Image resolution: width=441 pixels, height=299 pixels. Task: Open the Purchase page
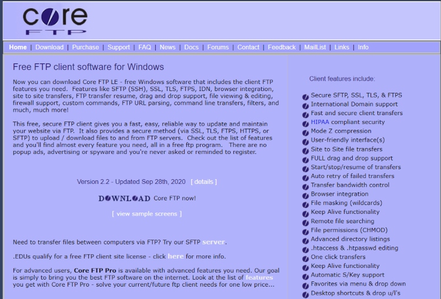[85, 47]
